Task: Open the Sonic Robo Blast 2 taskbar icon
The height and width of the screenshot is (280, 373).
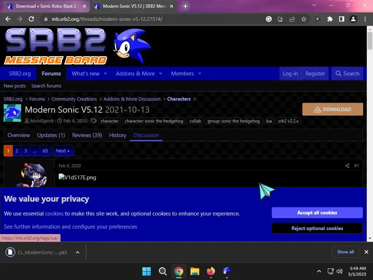Action: [x=227, y=271]
